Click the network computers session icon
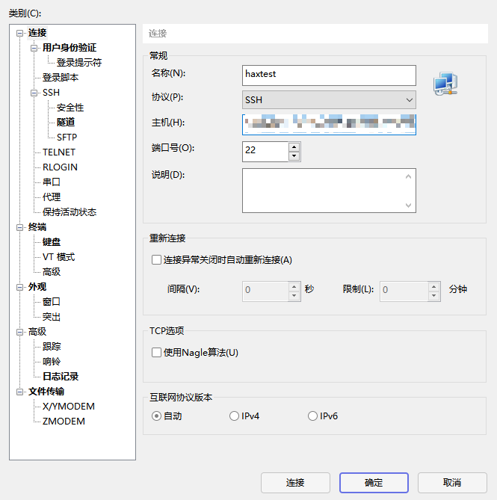The width and height of the screenshot is (497, 500). point(445,84)
